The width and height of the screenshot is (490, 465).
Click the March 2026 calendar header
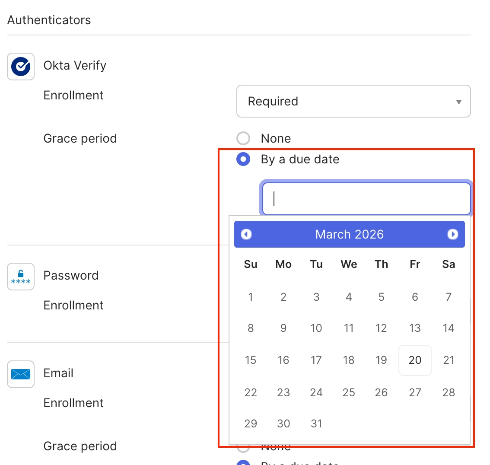(349, 234)
